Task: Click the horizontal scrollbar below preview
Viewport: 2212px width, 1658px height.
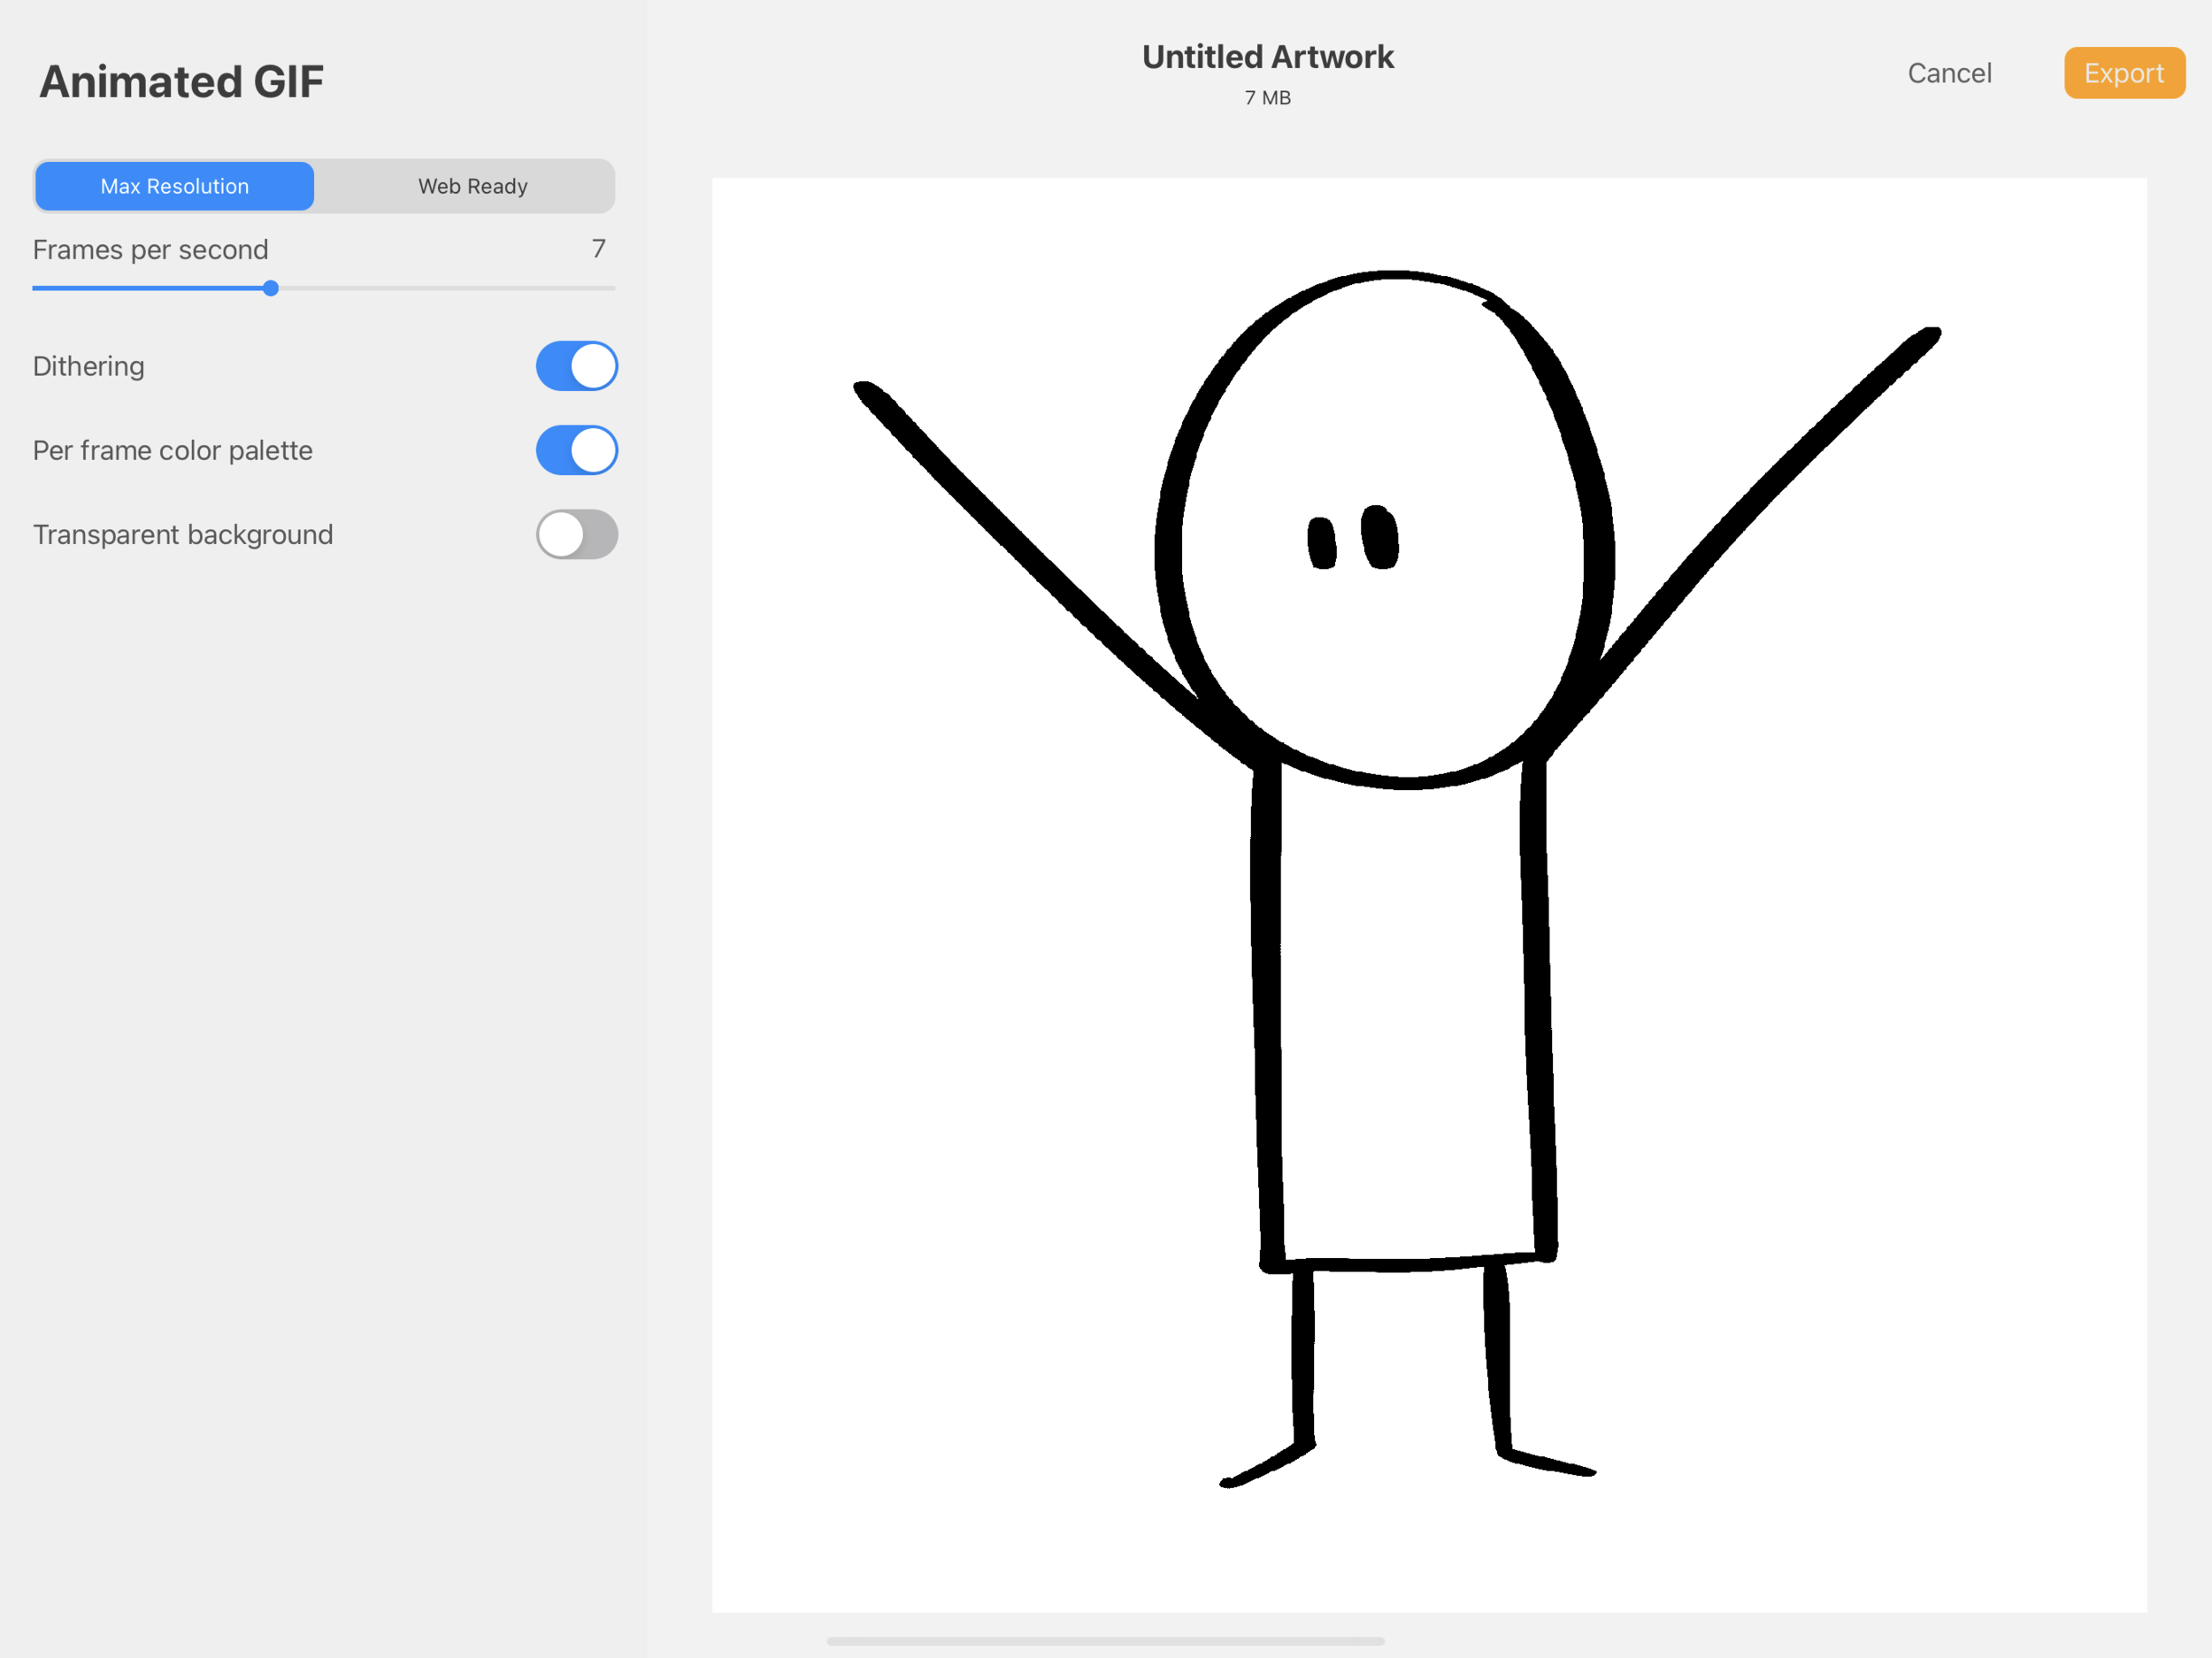Action: tap(1106, 1640)
